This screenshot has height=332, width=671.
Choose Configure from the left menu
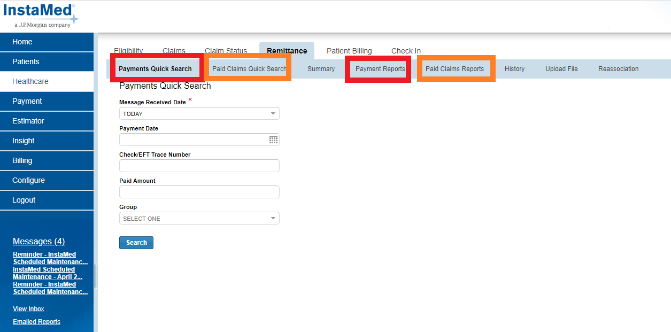point(28,180)
